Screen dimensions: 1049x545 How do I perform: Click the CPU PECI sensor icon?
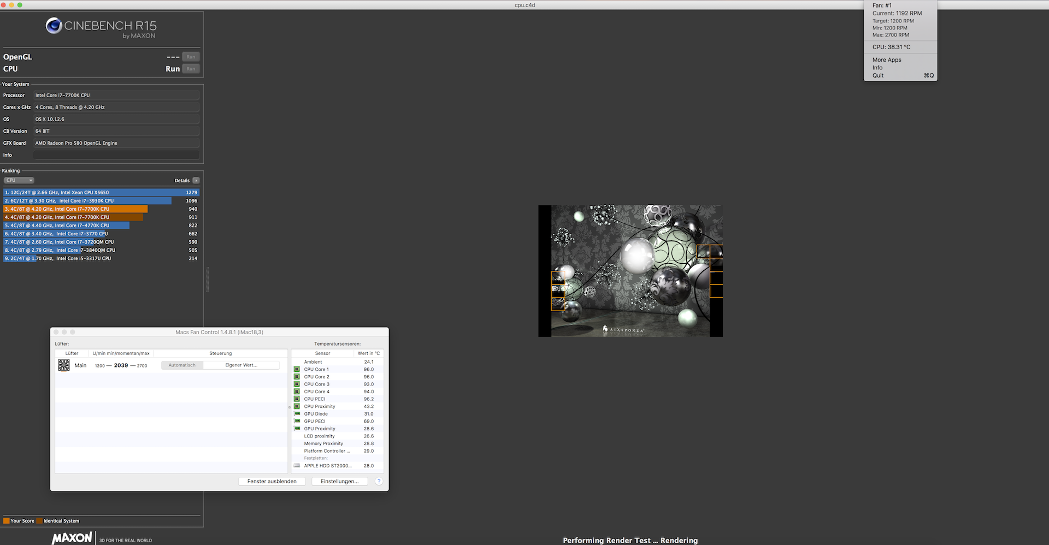click(297, 399)
